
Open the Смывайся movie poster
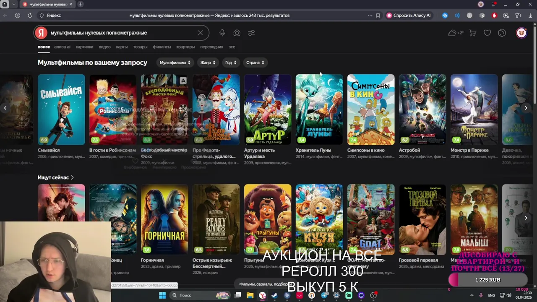click(x=61, y=109)
